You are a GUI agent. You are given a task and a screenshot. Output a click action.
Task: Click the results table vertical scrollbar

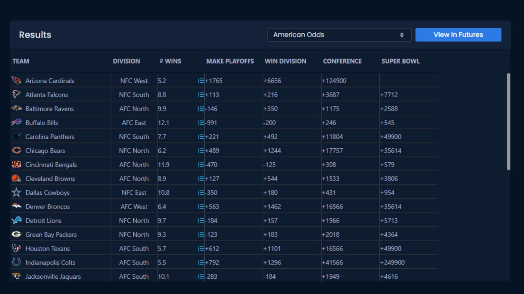(x=508, y=122)
